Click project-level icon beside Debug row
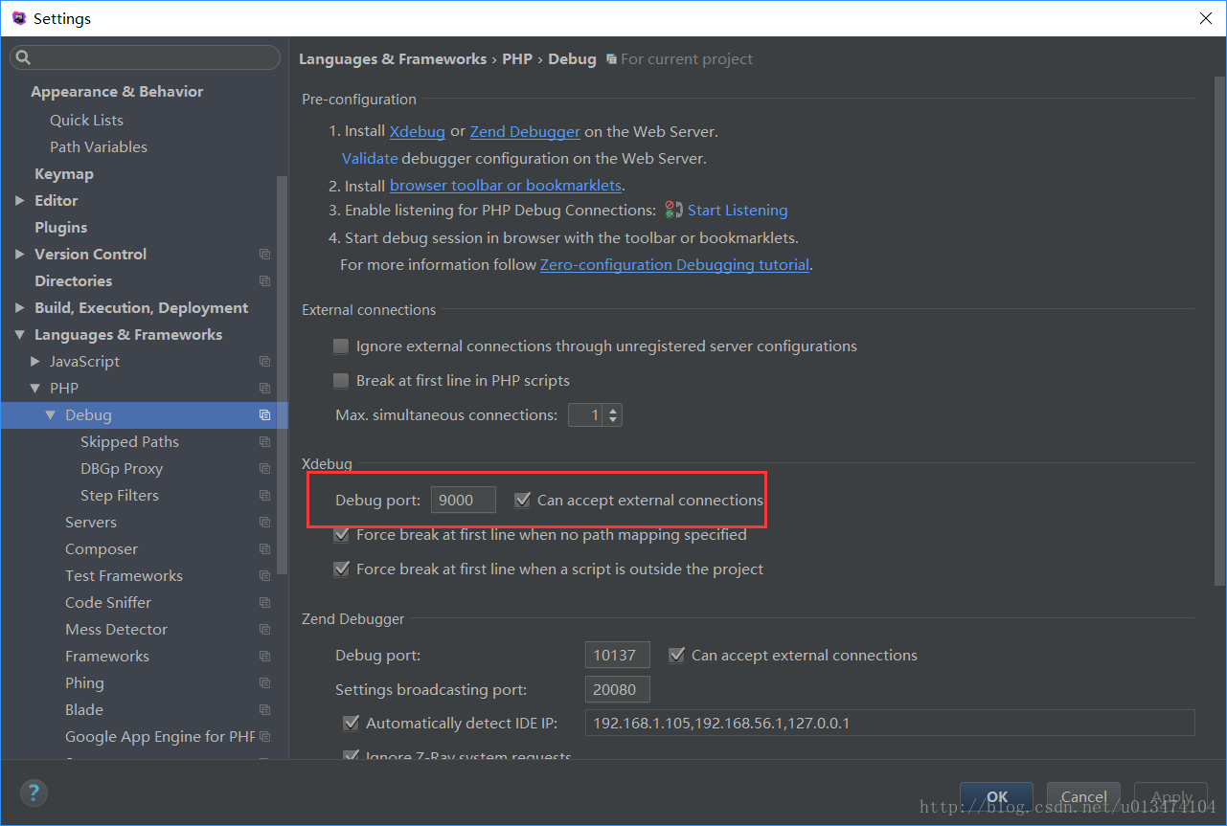 click(x=264, y=415)
